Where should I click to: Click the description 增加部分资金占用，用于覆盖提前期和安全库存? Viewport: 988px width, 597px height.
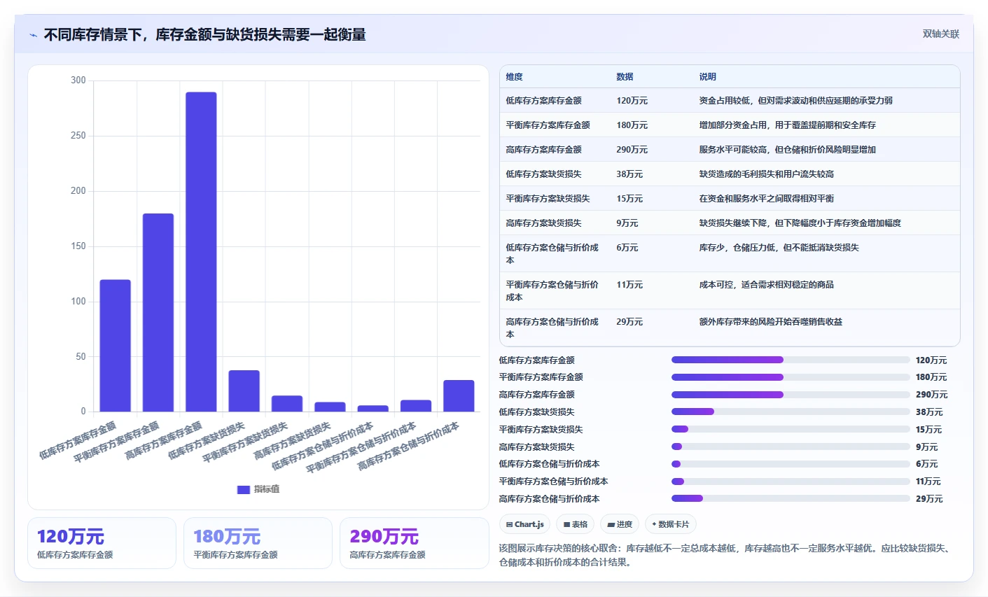(x=788, y=125)
